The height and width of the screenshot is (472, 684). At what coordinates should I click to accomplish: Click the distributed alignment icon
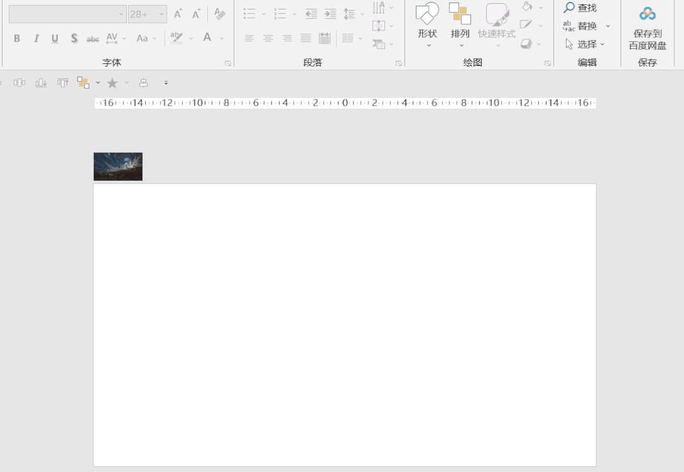click(325, 39)
